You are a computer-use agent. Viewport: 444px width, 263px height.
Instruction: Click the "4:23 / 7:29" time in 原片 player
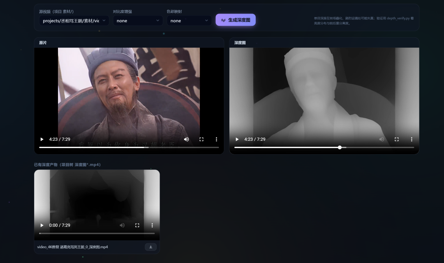click(60, 139)
